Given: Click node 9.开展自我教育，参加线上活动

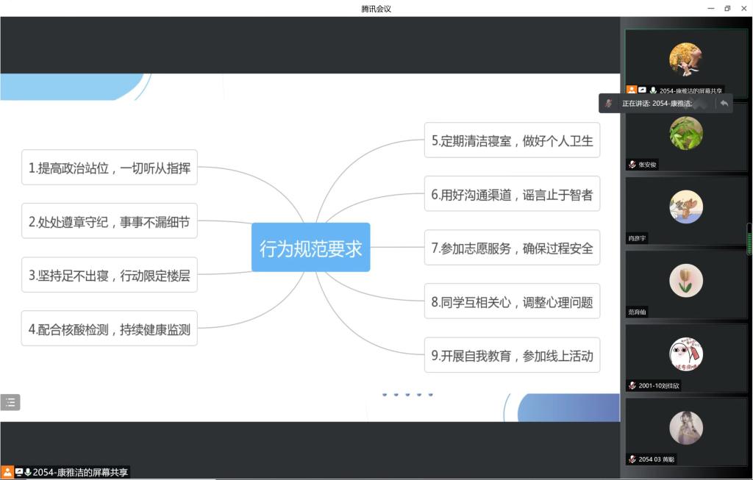Looking at the screenshot, I should coord(512,356).
